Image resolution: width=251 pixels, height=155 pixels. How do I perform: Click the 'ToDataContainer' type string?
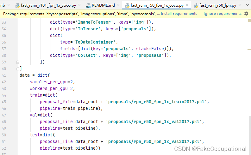94,42
